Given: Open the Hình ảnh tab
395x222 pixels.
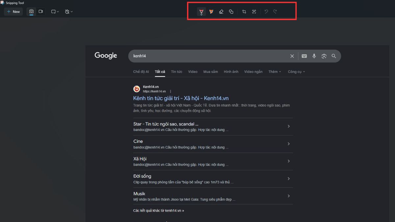Looking at the screenshot, I should pos(231,72).
